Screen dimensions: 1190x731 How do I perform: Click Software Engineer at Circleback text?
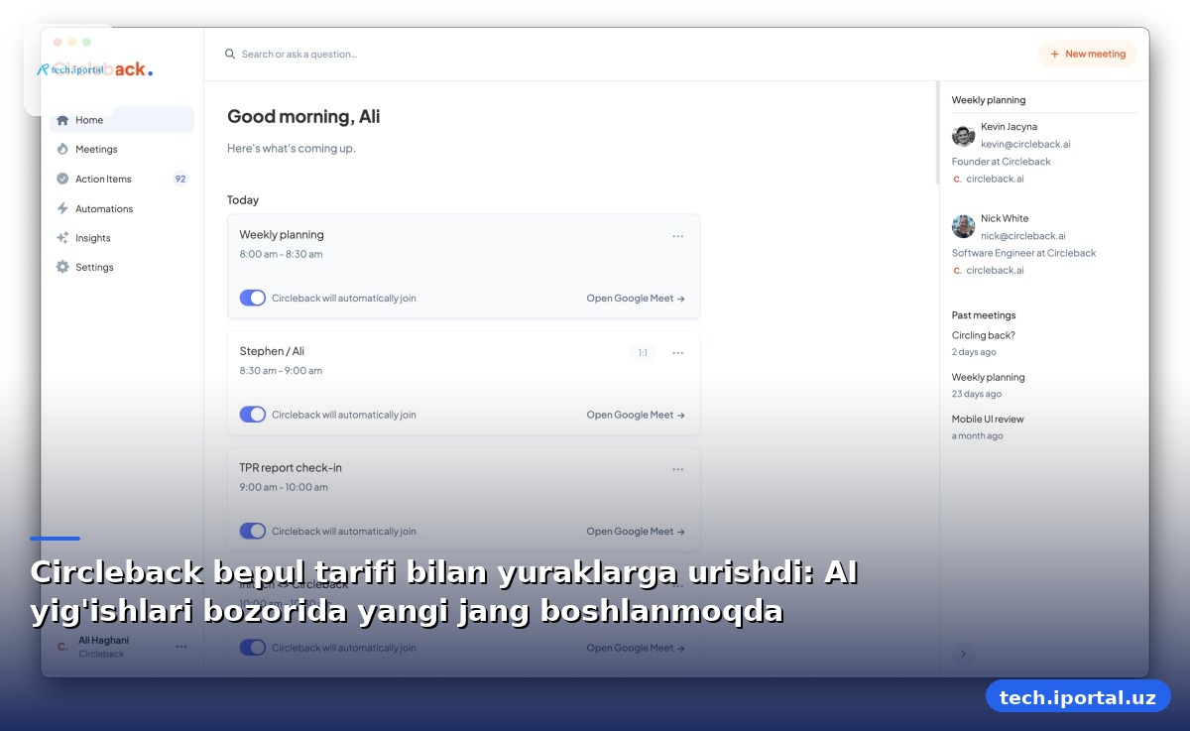[x=1023, y=253]
